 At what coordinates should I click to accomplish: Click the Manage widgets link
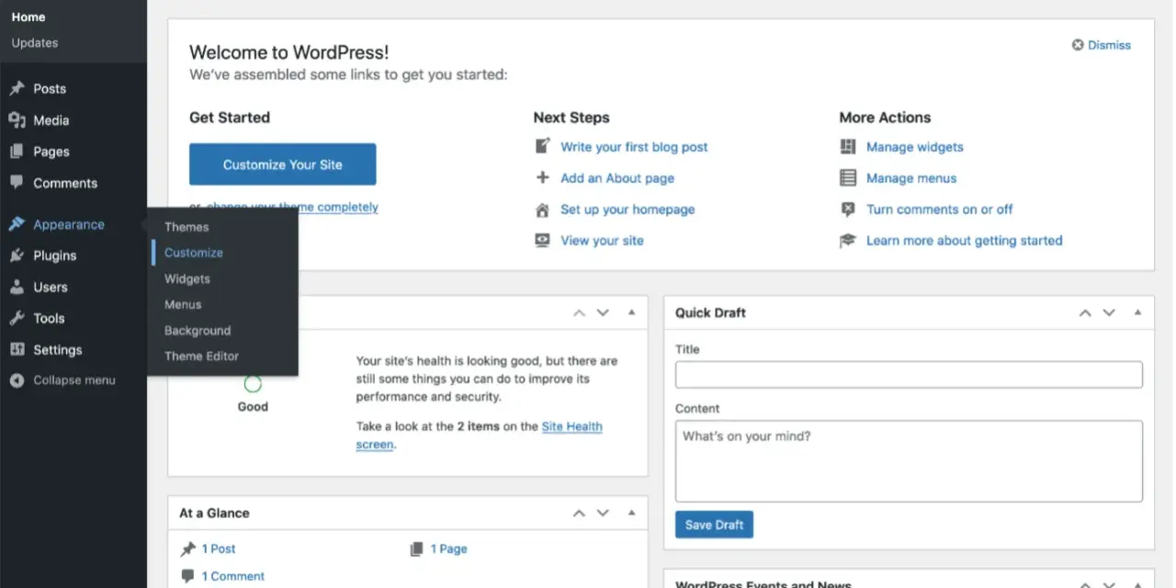point(915,147)
